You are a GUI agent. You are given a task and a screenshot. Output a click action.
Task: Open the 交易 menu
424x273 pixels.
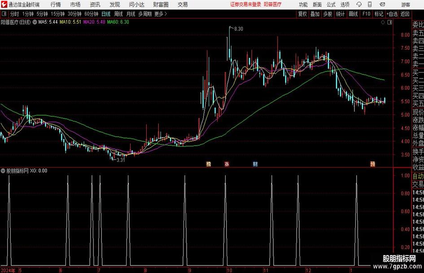point(183,4)
